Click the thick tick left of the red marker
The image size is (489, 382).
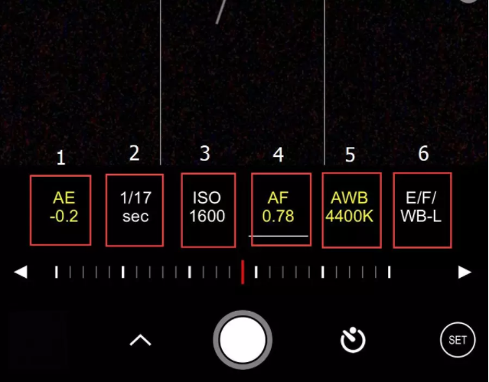click(x=190, y=272)
